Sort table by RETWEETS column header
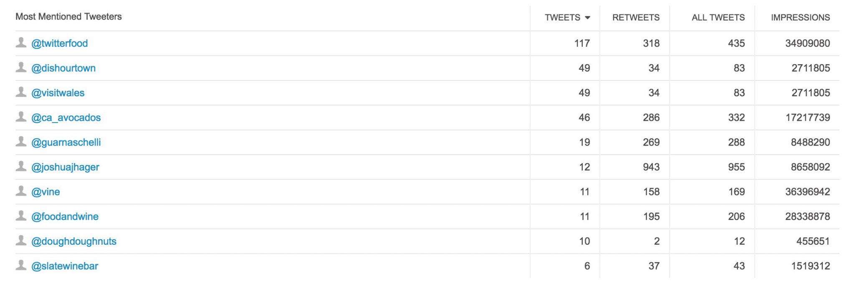855x288 pixels. click(636, 18)
